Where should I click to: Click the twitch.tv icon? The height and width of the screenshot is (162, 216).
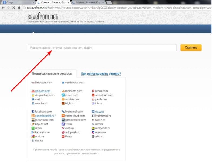[x=93, y=120]
